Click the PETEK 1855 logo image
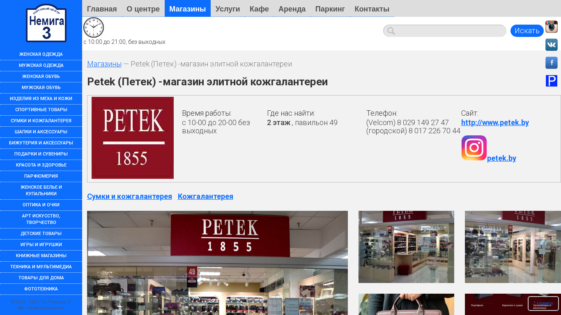 (x=133, y=138)
